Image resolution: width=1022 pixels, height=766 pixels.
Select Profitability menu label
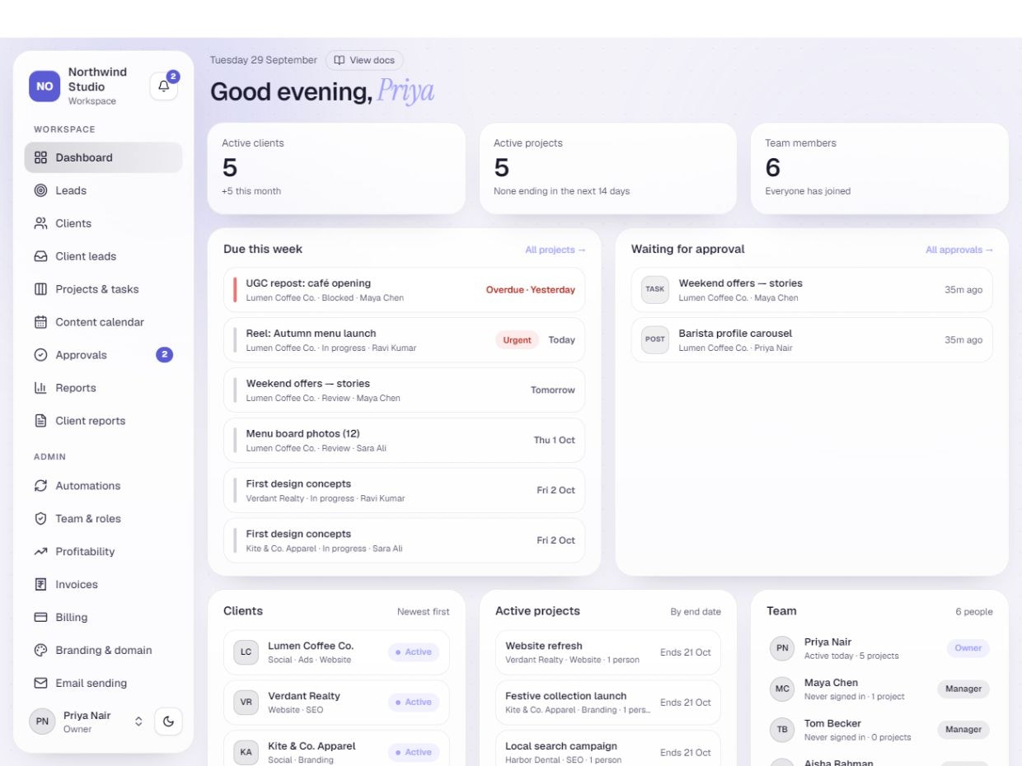tap(85, 552)
